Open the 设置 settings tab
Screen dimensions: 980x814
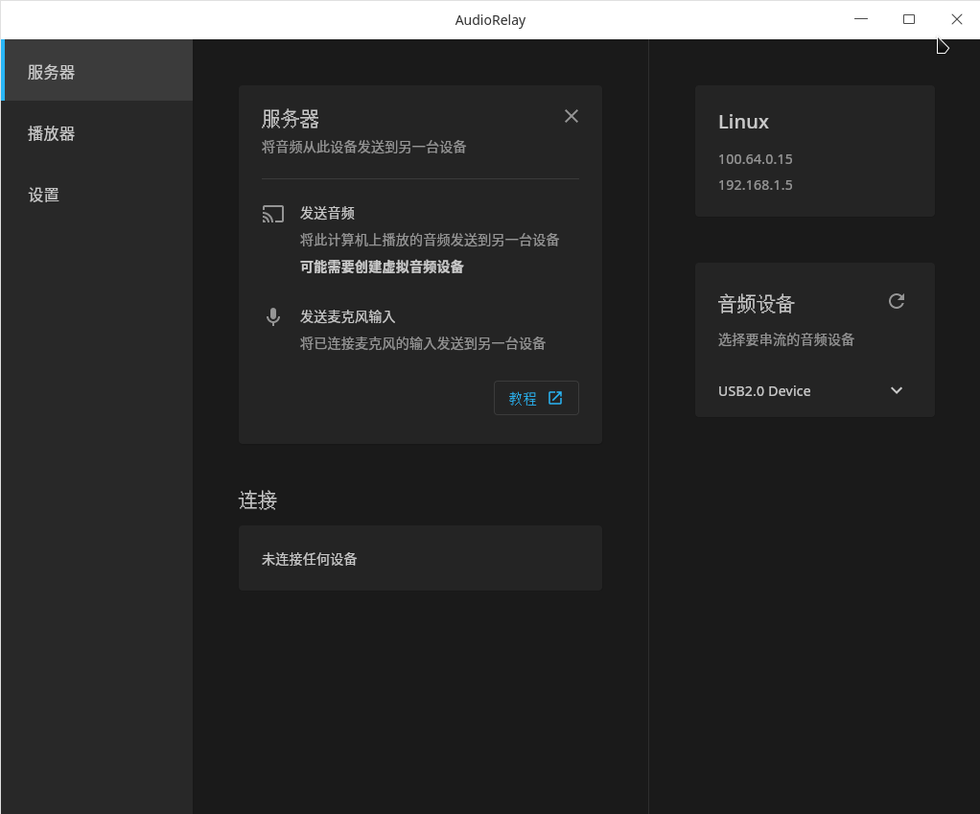pyautogui.click(x=97, y=195)
